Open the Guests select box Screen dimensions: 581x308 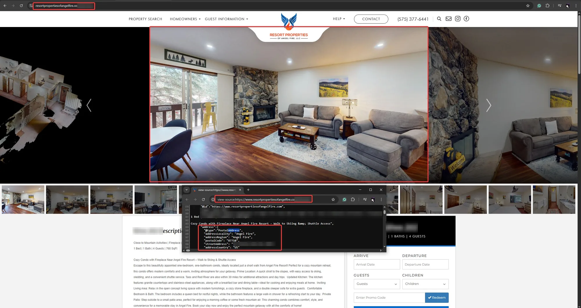tap(377, 284)
